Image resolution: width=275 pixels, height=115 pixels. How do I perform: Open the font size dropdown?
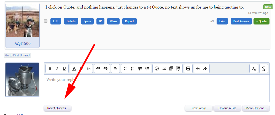pos(89,69)
